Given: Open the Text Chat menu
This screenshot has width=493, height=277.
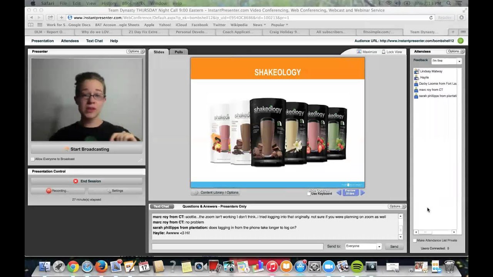Looking at the screenshot, I should (x=94, y=41).
